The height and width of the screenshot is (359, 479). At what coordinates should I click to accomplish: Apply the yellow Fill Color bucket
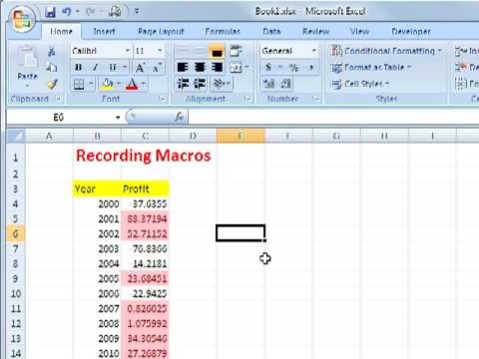(x=108, y=84)
